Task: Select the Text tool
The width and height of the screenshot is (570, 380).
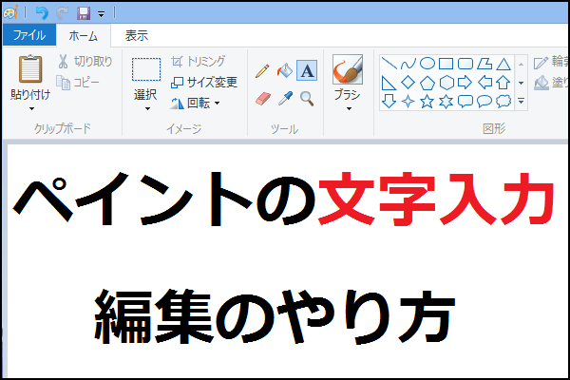Action: coord(307,71)
